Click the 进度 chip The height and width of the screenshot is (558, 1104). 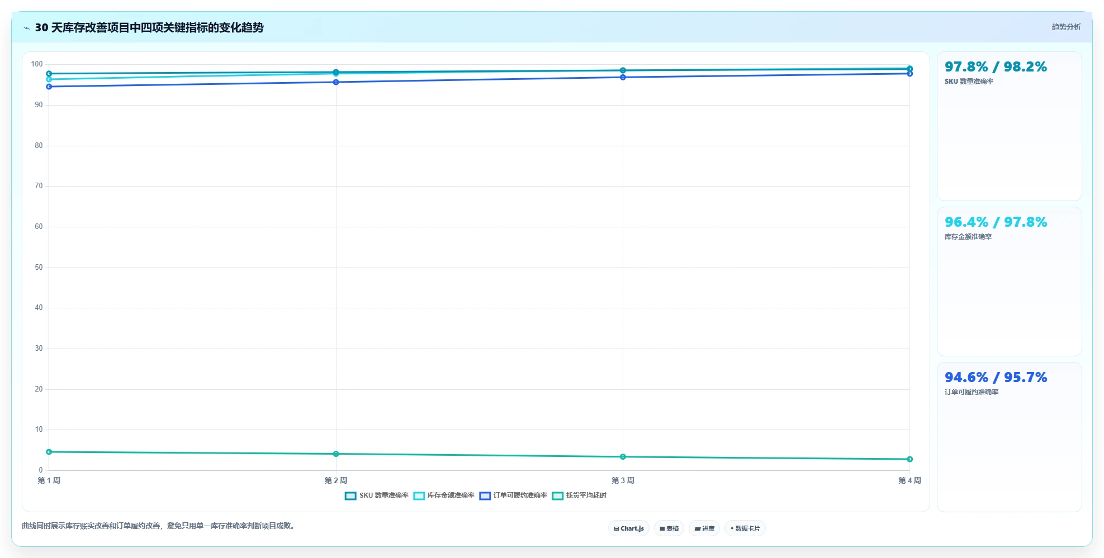(x=704, y=528)
